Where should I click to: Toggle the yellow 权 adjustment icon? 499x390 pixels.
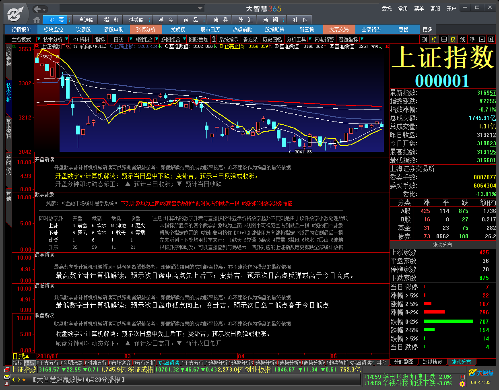coord(453,39)
